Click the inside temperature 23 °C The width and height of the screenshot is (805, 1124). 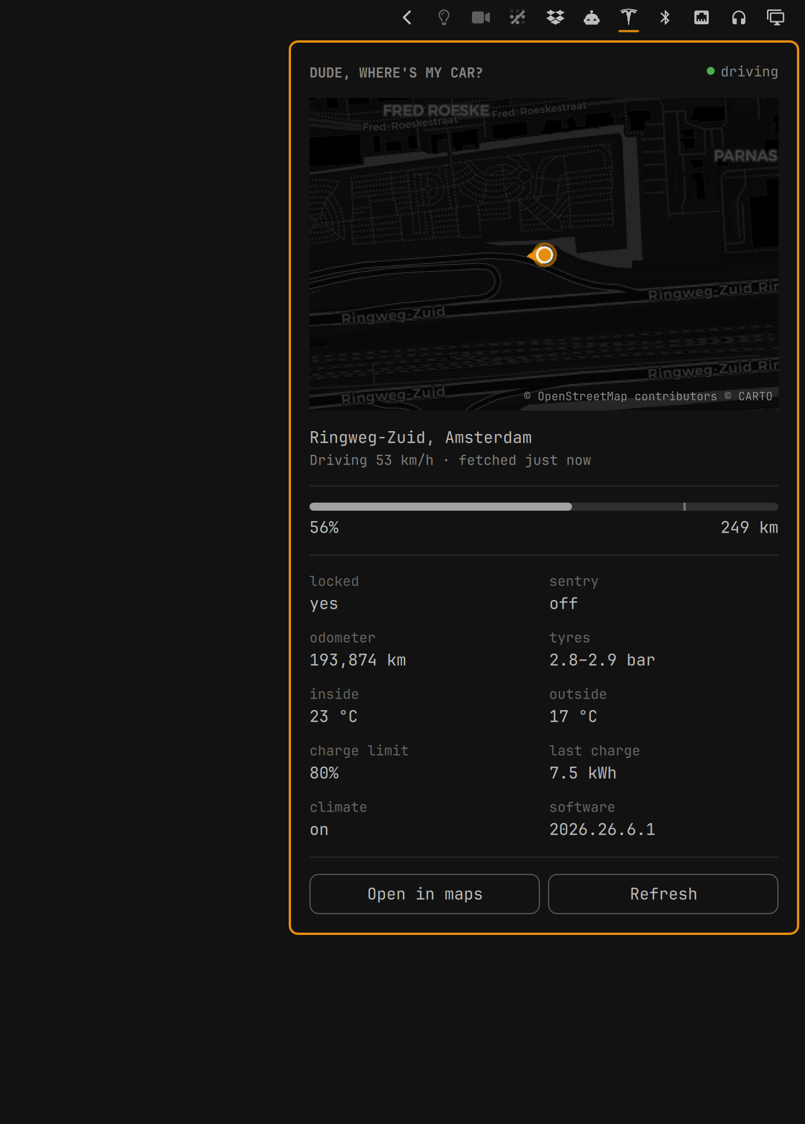click(334, 716)
